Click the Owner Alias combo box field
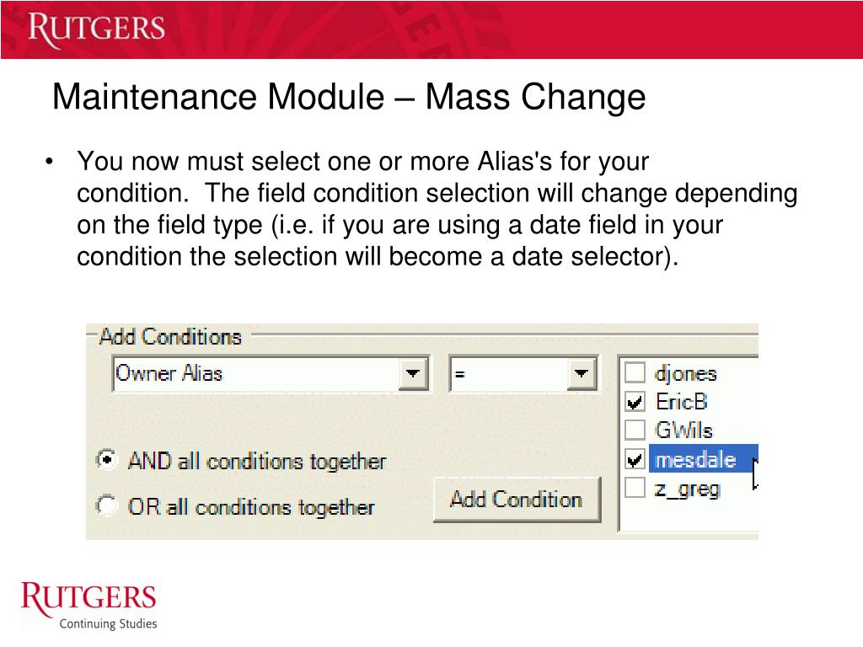Screen dimensions: 863x647 [271, 373]
